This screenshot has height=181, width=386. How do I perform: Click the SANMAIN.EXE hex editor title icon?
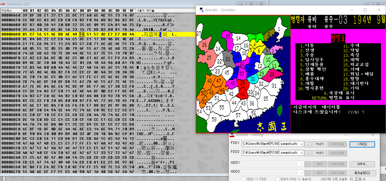coord(3,4)
